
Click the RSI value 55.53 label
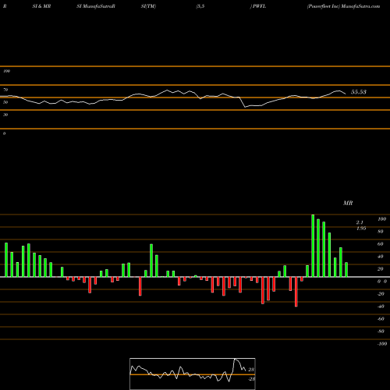click(359, 92)
